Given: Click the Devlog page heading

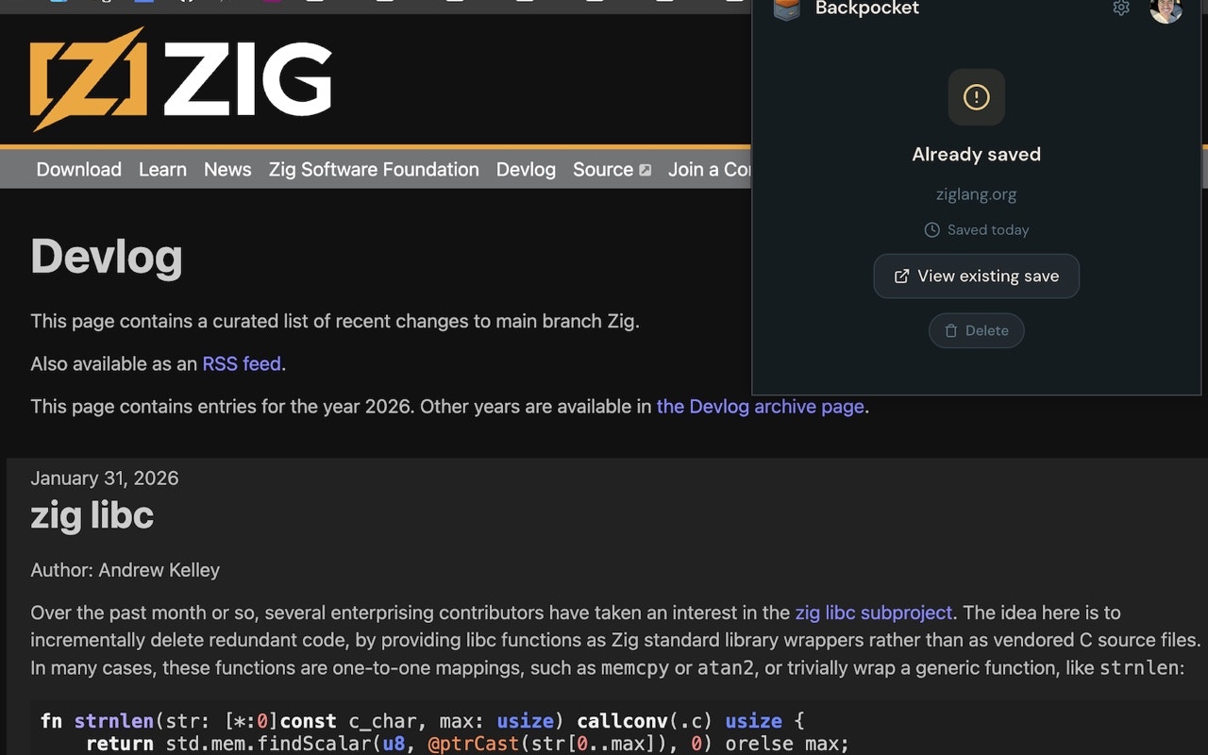Looking at the screenshot, I should (x=107, y=256).
